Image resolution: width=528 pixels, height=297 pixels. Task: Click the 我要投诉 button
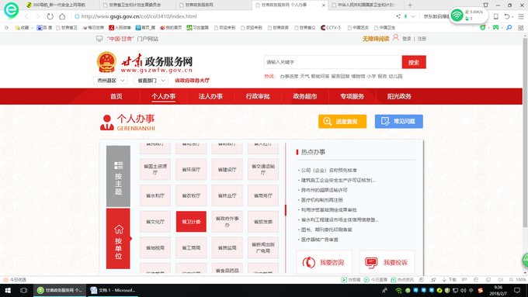pyautogui.click(x=387, y=262)
